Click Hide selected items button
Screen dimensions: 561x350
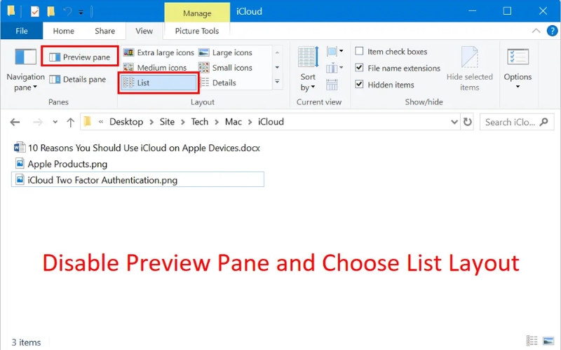click(x=469, y=69)
